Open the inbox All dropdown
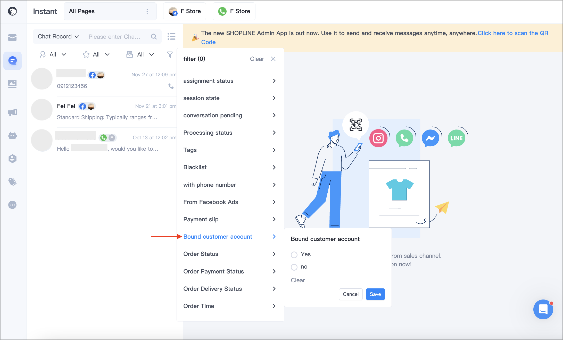The height and width of the screenshot is (340, 563). click(140, 54)
